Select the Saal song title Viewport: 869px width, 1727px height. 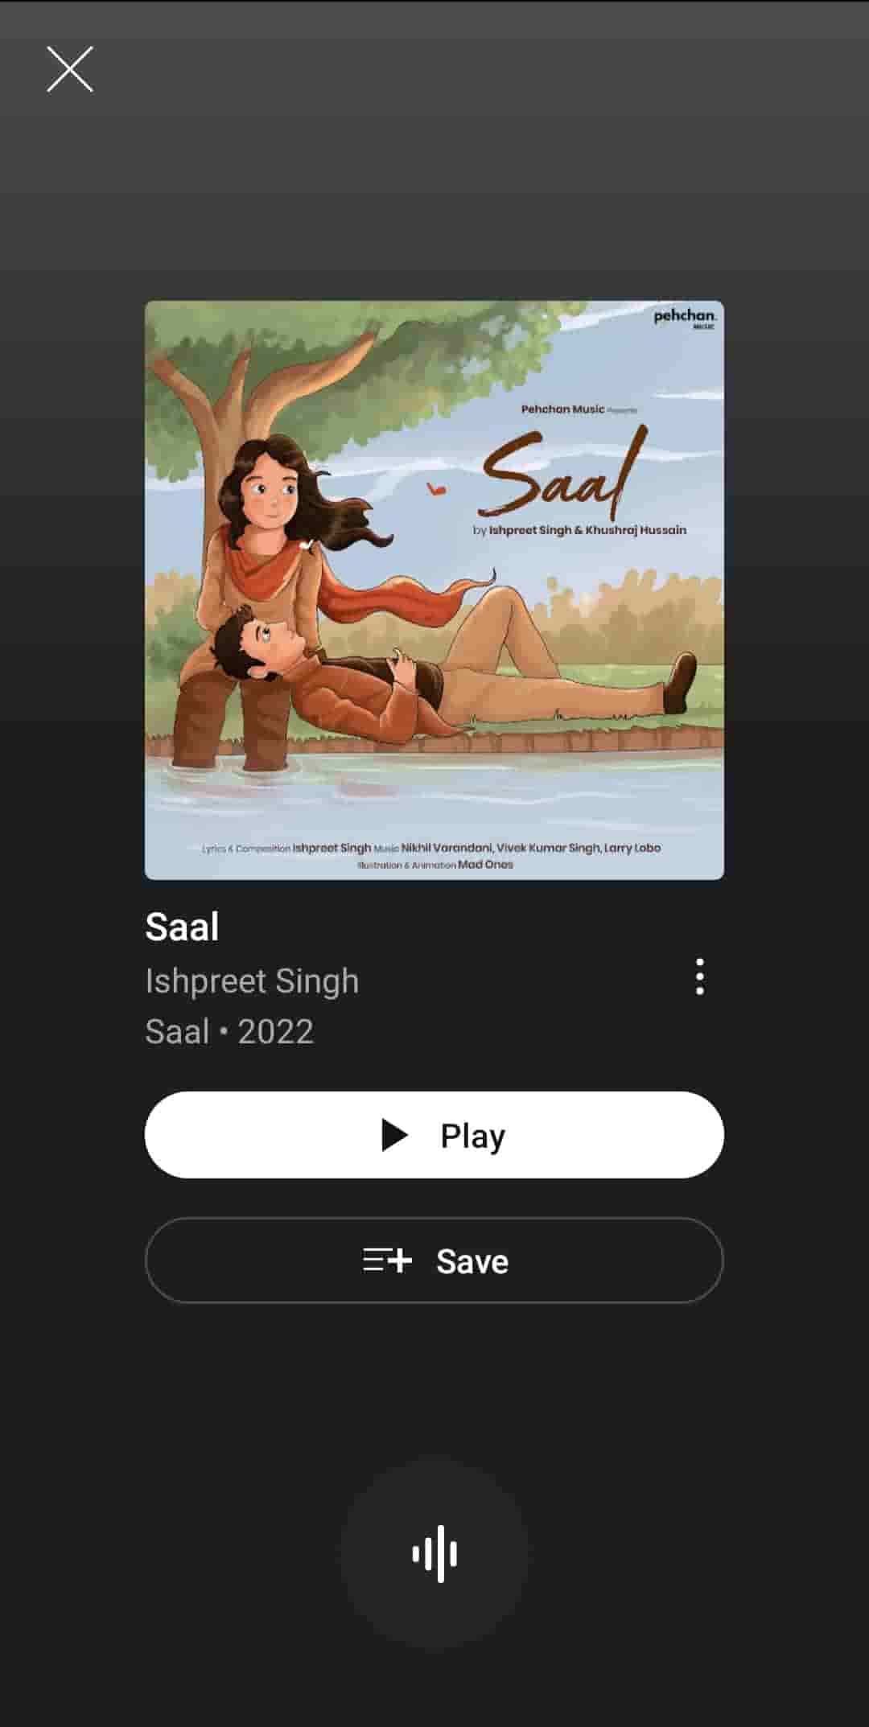click(x=182, y=927)
